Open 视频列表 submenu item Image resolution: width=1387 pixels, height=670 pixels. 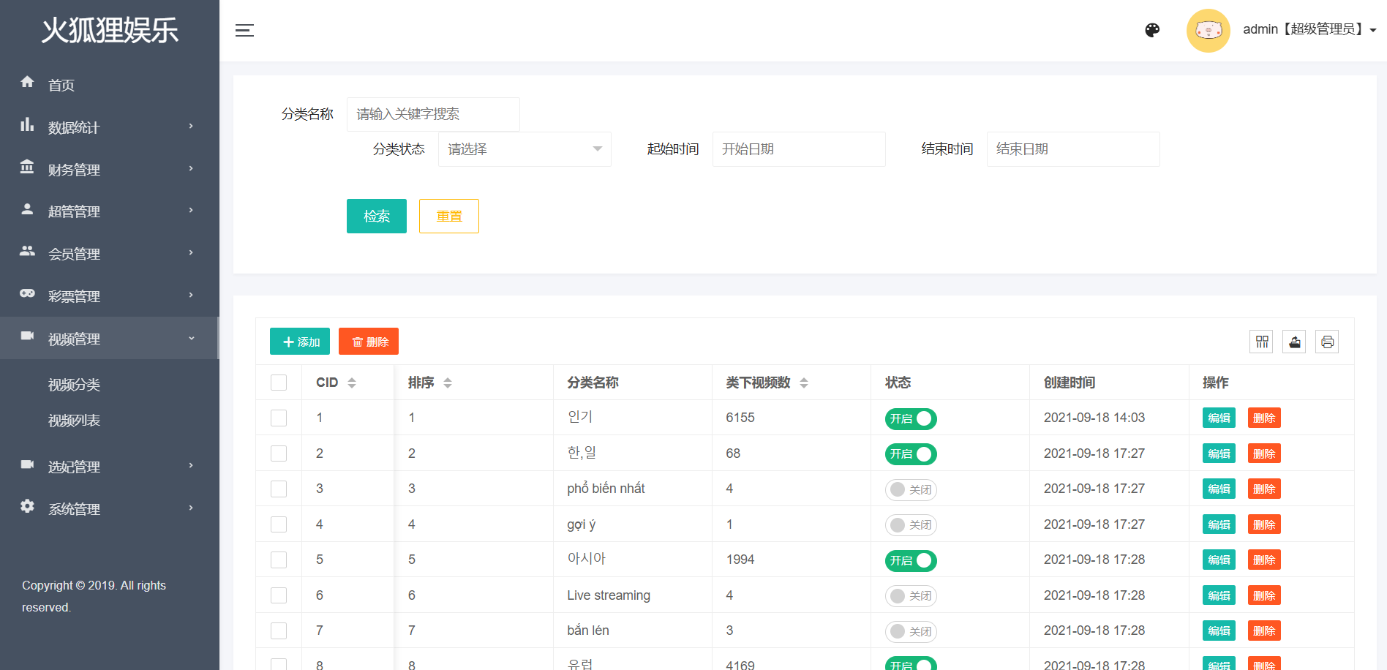point(74,421)
